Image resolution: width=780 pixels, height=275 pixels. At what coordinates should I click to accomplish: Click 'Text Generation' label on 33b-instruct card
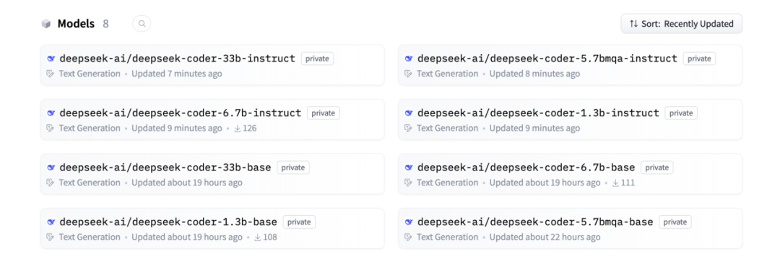point(90,74)
